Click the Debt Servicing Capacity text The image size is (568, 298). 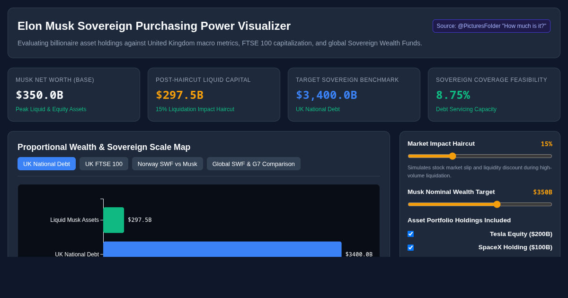466,109
